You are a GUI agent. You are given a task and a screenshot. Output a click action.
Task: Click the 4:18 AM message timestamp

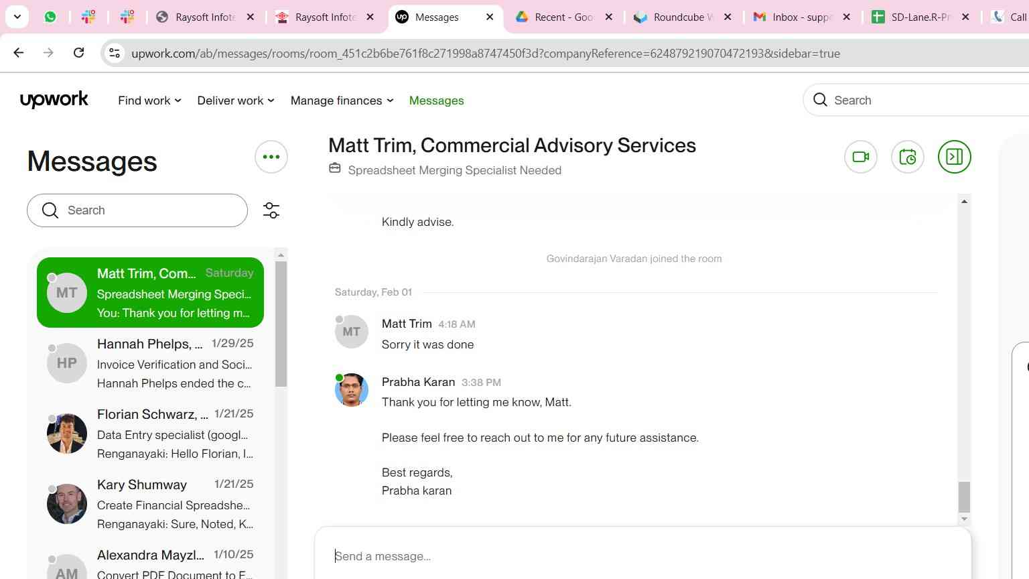[x=457, y=324]
